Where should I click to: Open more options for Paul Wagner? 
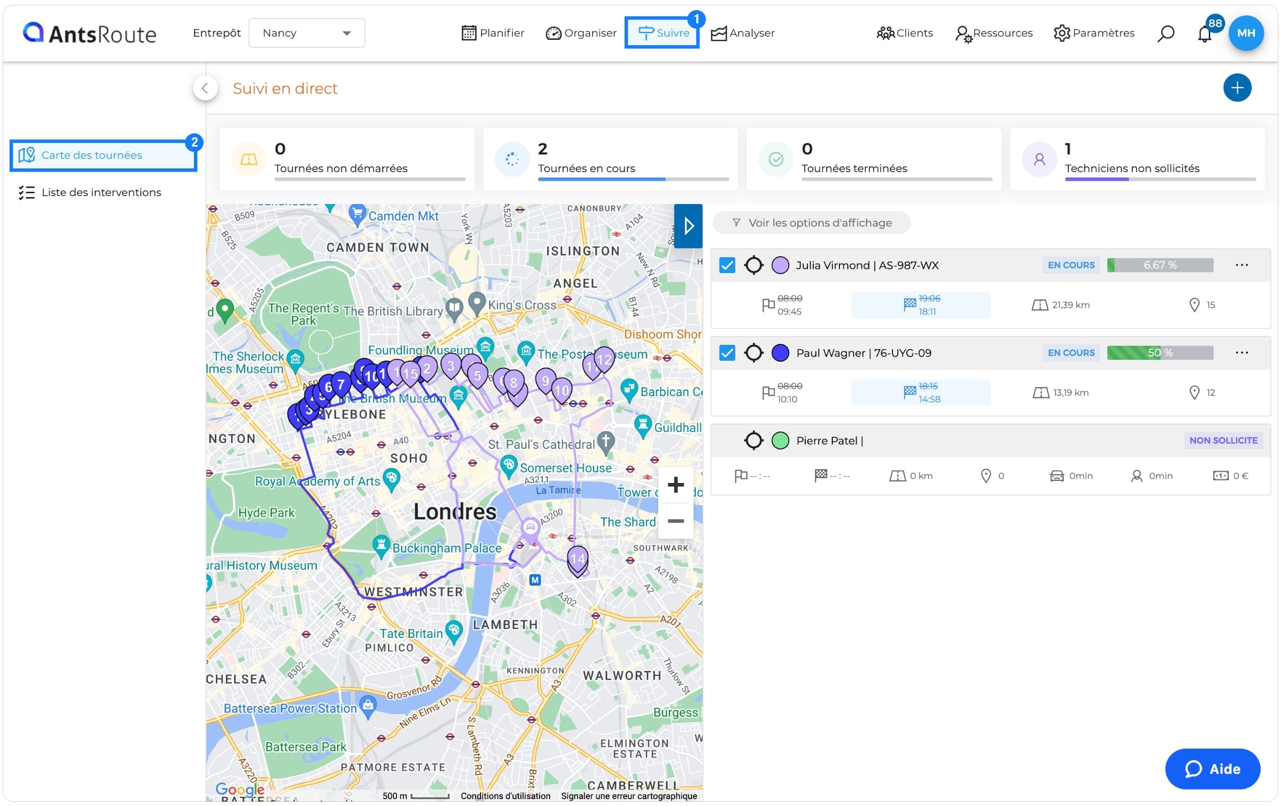click(x=1242, y=352)
